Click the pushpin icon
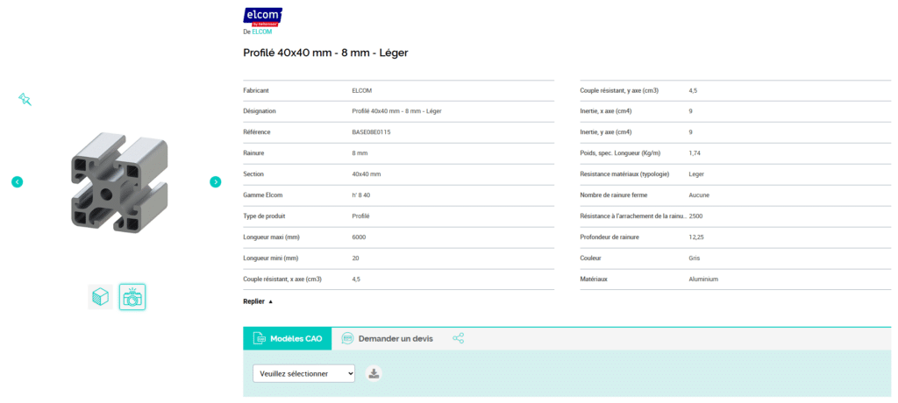Viewport: 898px width, 403px height. [25, 100]
